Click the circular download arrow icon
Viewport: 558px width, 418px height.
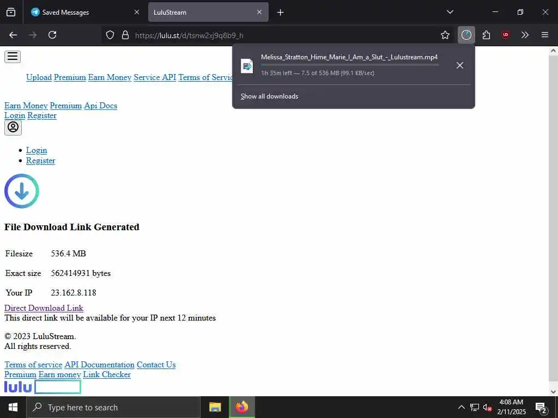[22, 191]
